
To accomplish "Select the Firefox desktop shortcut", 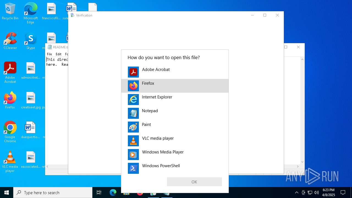I will [10, 100].
